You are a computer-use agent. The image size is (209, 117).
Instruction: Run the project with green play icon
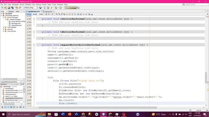[52, 8]
